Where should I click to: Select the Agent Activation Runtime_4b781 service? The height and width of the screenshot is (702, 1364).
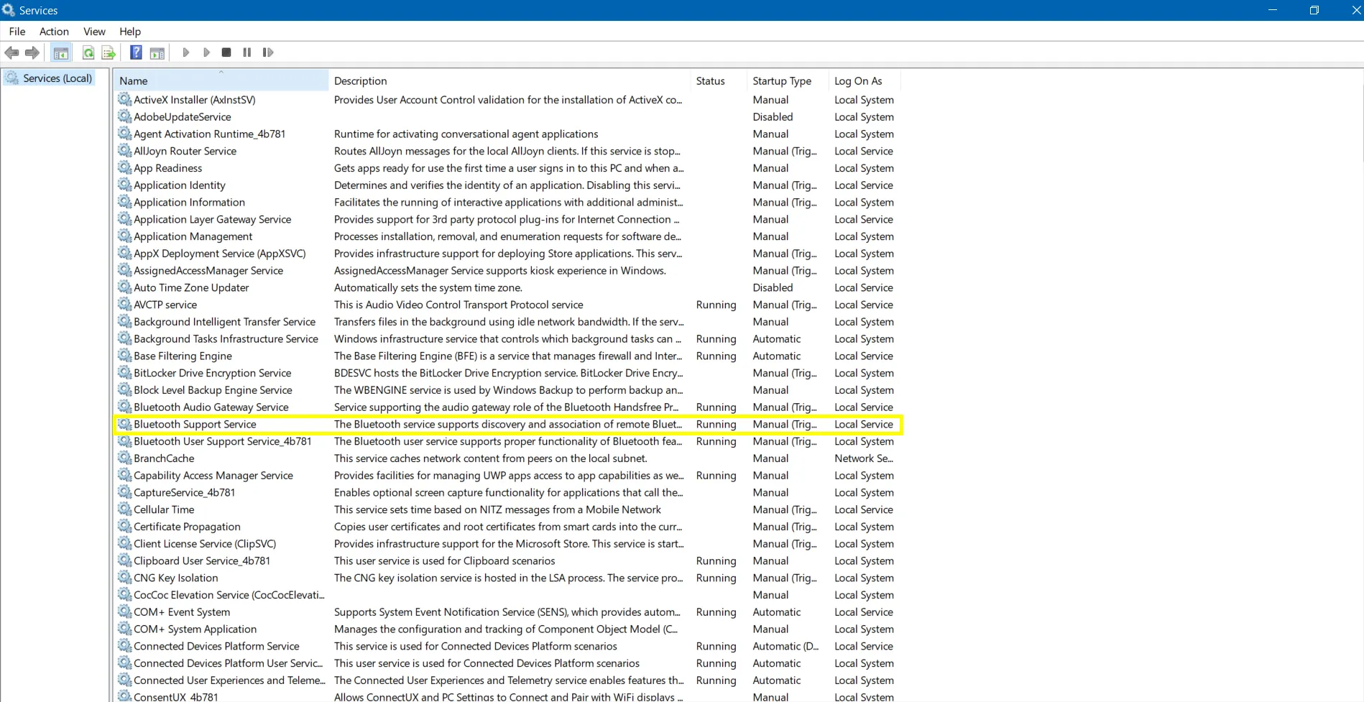click(210, 134)
